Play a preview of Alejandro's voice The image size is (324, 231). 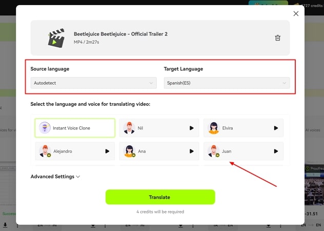pos(107,151)
